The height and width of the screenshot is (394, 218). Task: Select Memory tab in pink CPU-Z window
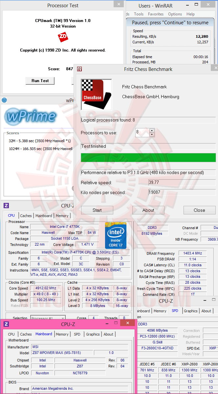(x=62, y=334)
